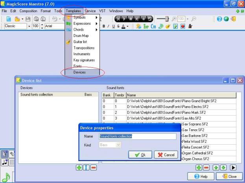Click the Zoom in magnifier icon
245x183 pixels.
pos(174,19)
